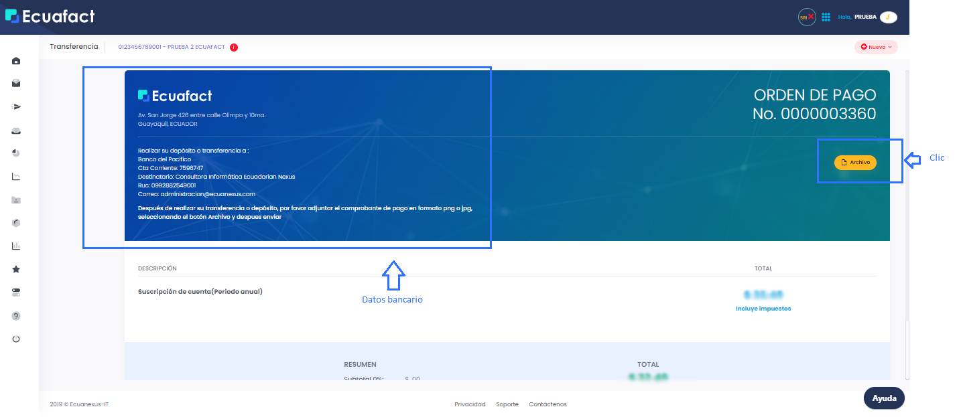Screen dimensions: 959x417
Task: Select the pie chart icon in the sidebar
Action: pos(16,153)
